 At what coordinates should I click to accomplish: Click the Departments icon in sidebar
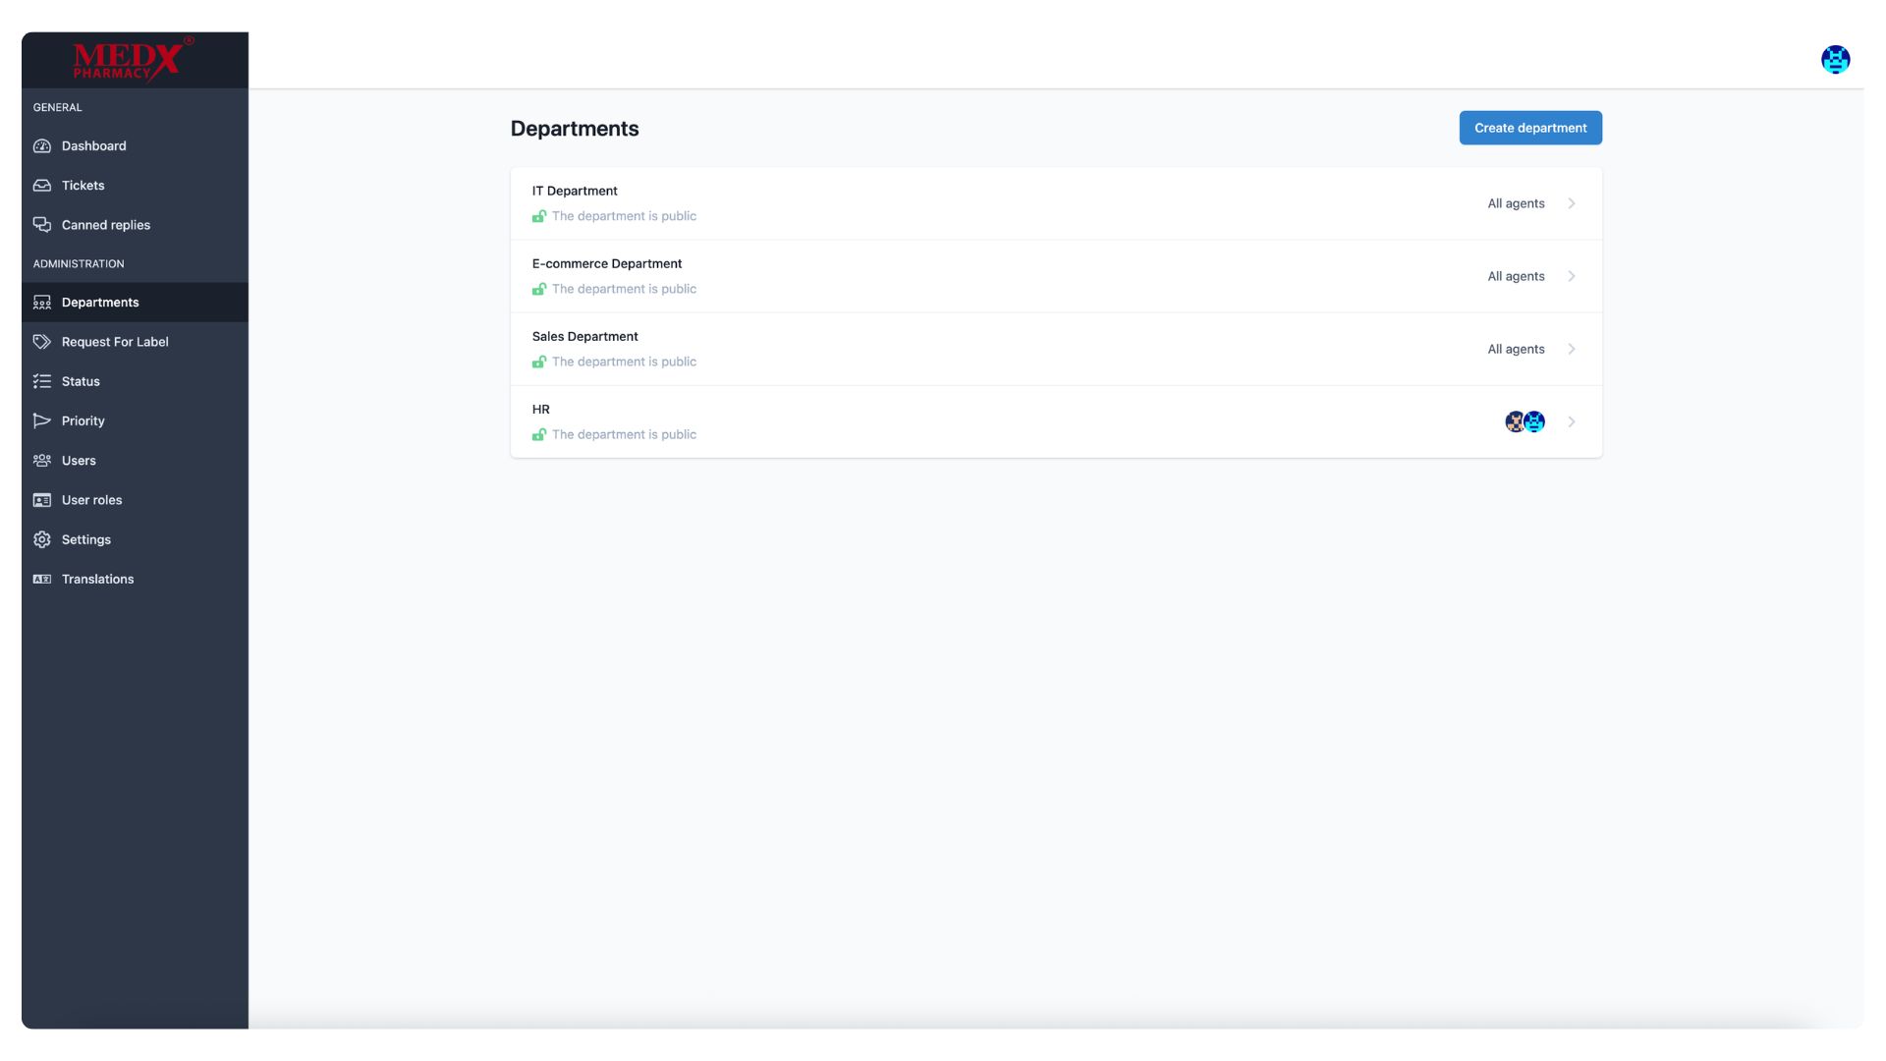42,303
